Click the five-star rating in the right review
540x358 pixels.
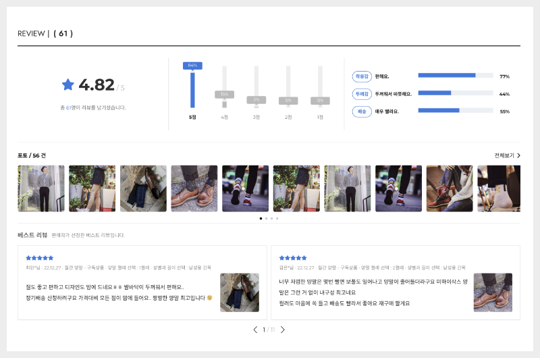pos(292,258)
